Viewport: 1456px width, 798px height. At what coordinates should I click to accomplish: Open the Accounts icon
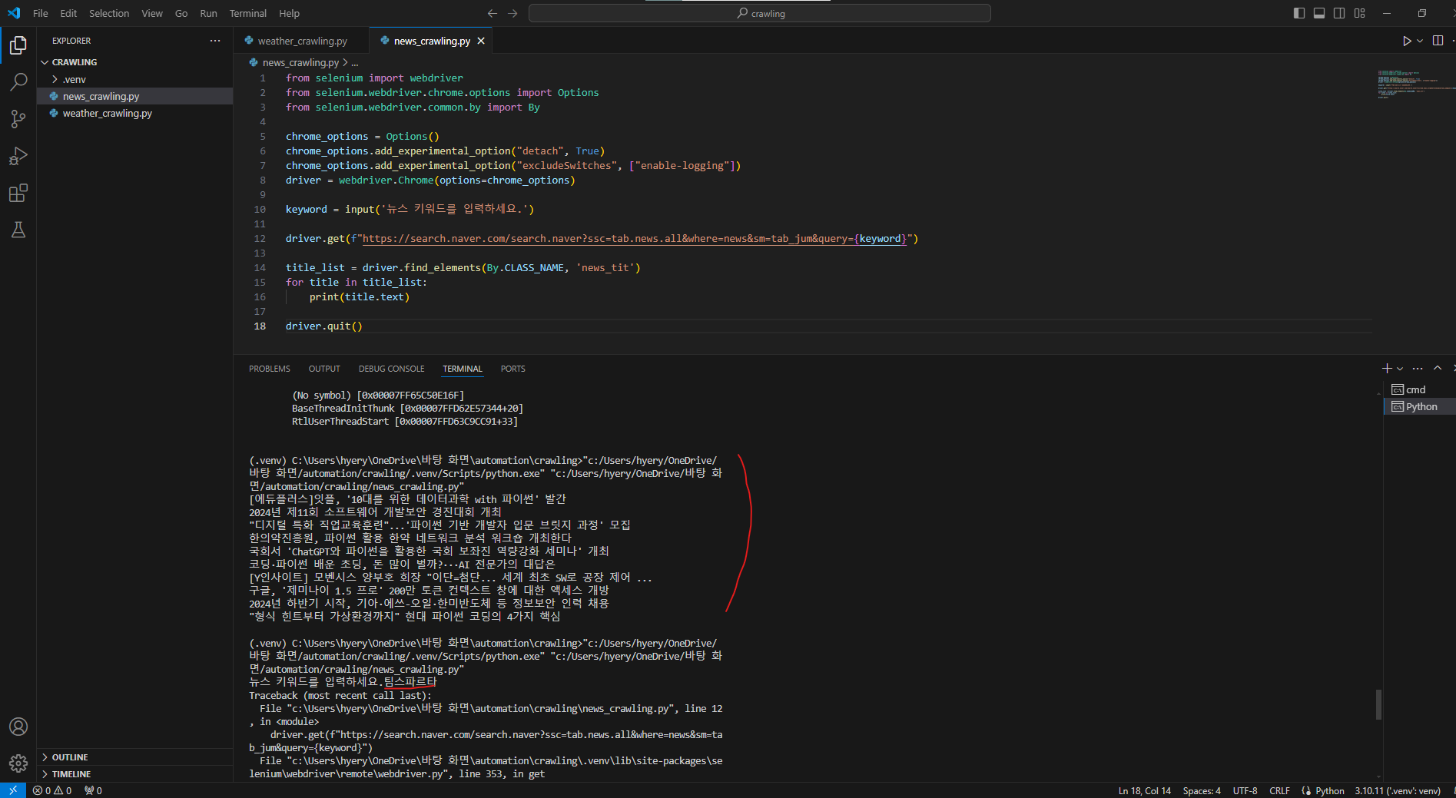coord(18,727)
